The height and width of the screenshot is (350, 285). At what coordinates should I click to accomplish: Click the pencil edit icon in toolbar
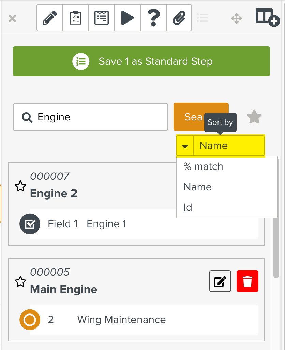tap(50, 18)
